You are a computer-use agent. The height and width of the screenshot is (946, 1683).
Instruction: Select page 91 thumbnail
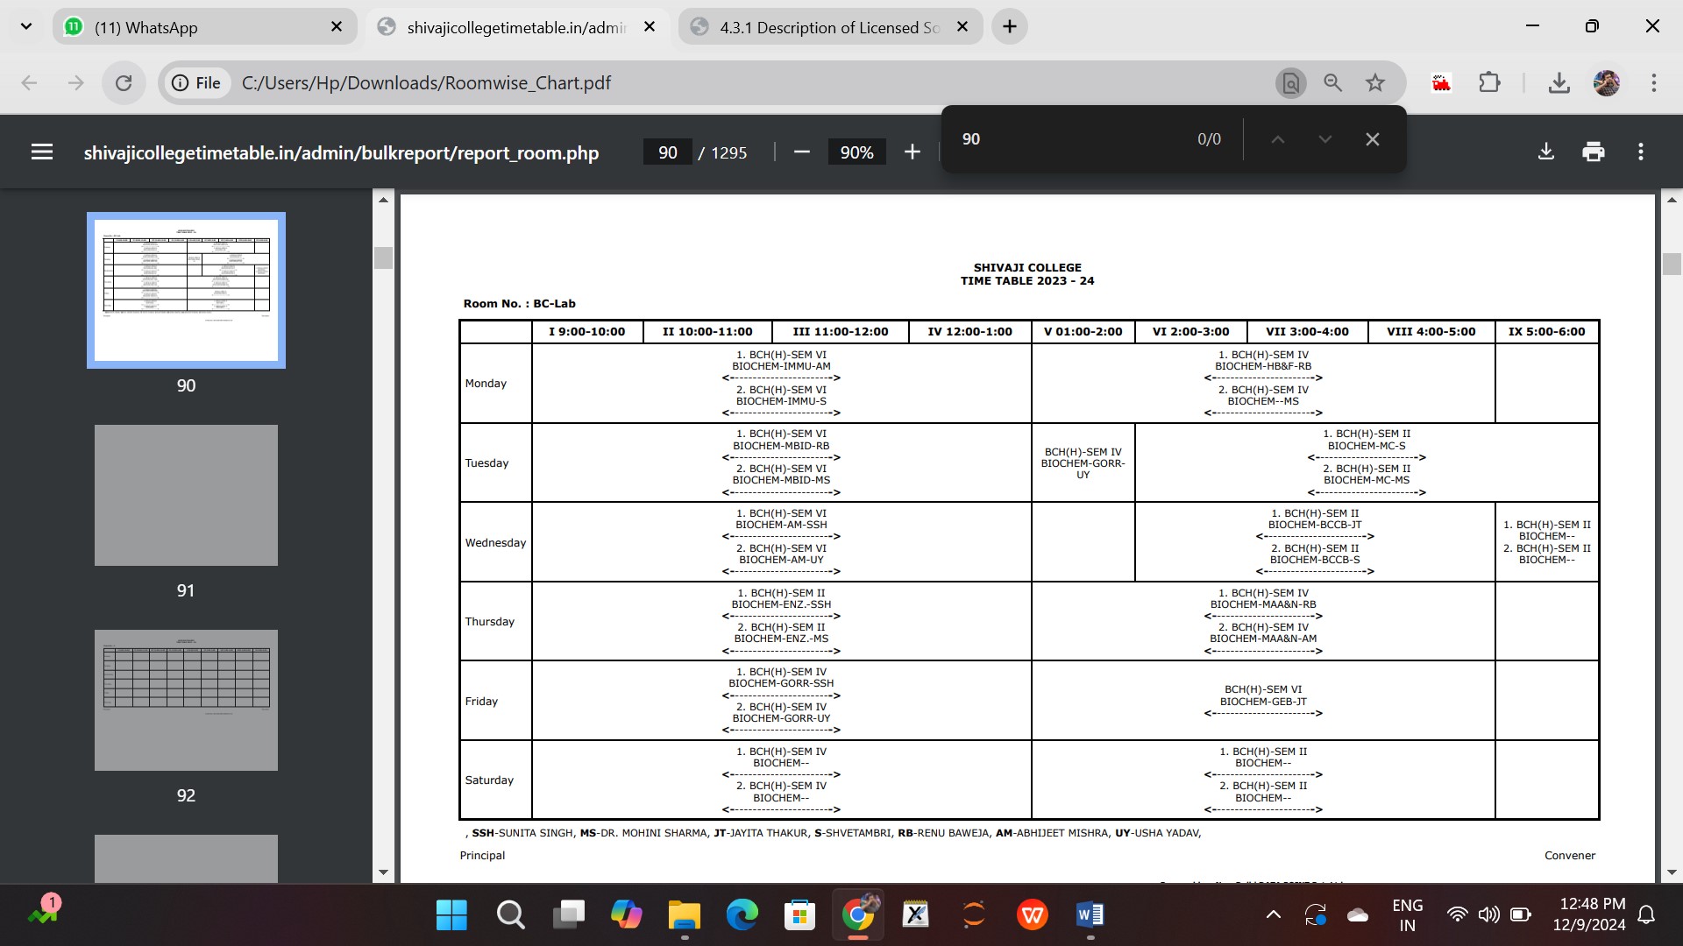[186, 496]
